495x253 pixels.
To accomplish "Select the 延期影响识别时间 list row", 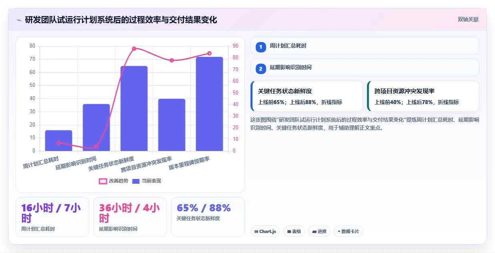I will pos(365,67).
